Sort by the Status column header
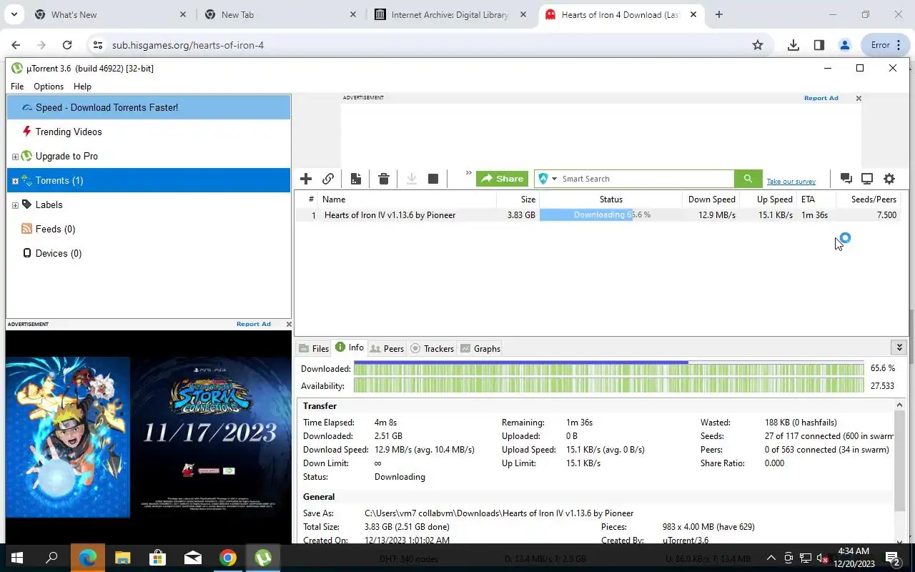 click(x=610, y=199)
